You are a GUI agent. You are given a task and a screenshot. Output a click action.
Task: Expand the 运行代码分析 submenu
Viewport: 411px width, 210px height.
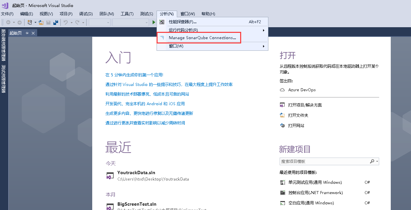coord(264,30)
